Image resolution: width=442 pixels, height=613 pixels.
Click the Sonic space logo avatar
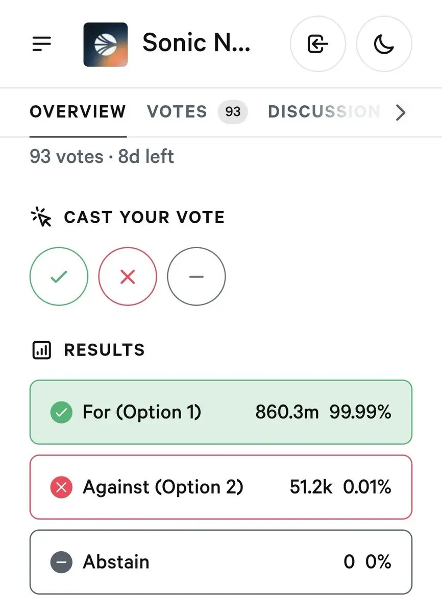tap(106, 44)
